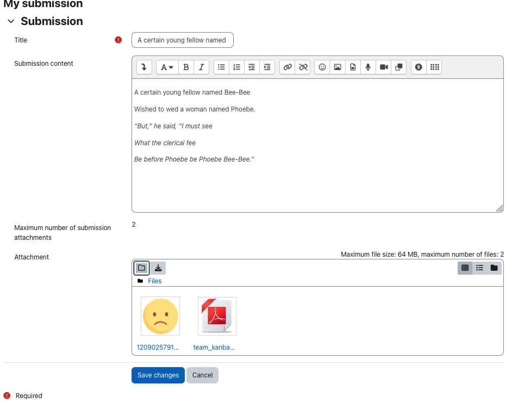Insert an image into the submission
This screenshot has height=403, width=512.
point(338,67)
